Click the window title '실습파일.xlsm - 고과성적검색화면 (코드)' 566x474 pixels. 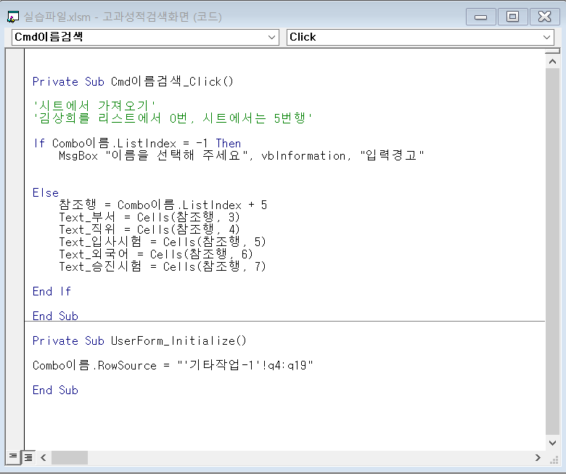point(123,17)
